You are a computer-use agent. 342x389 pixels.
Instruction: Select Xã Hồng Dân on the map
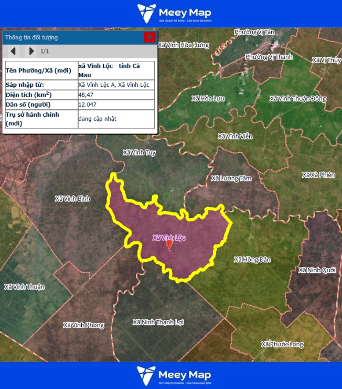click(x=252, y=259)
